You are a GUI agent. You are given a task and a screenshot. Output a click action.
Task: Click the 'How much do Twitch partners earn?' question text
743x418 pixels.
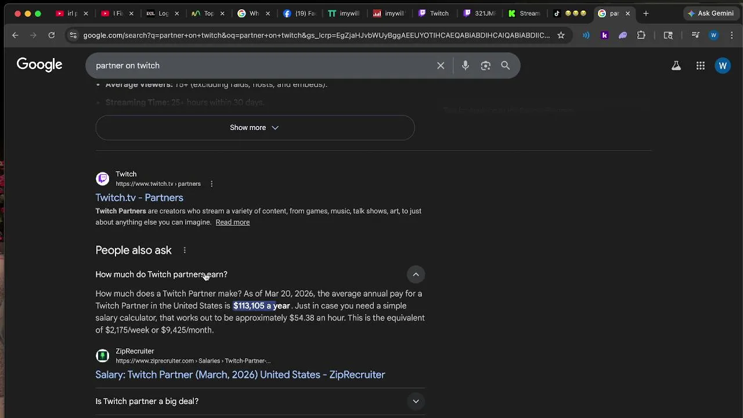point(161,275)
